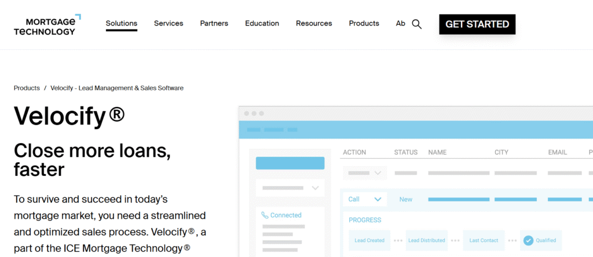This screenshot has height=257, width=593.
Task: Open the Partners menu
Action: 214,24
